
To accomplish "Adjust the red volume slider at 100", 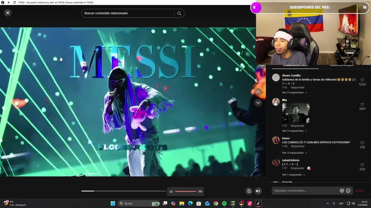I will point(186,191).
